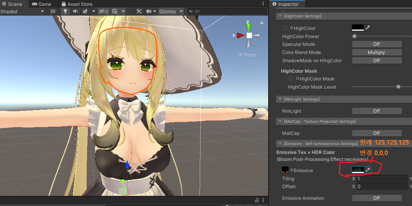The height and width of the screenshot is (206, 412).
Task: Toggle MatCap Off button
Action: pos(377,133)
